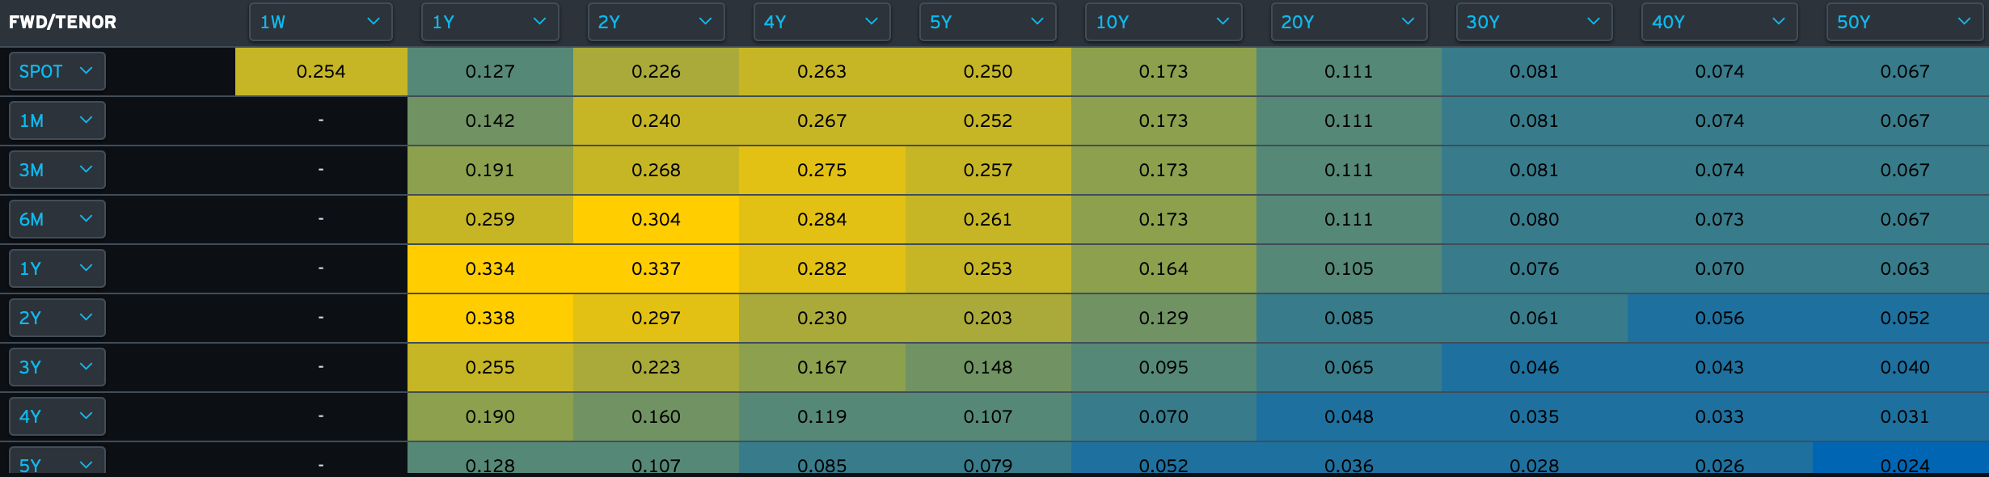Select the 3Y 50Y cell 0.040

[1901, 367]
